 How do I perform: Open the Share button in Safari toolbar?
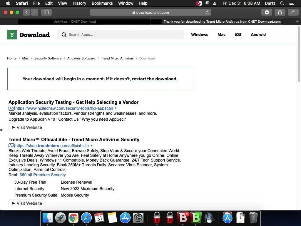coord(280,12)
